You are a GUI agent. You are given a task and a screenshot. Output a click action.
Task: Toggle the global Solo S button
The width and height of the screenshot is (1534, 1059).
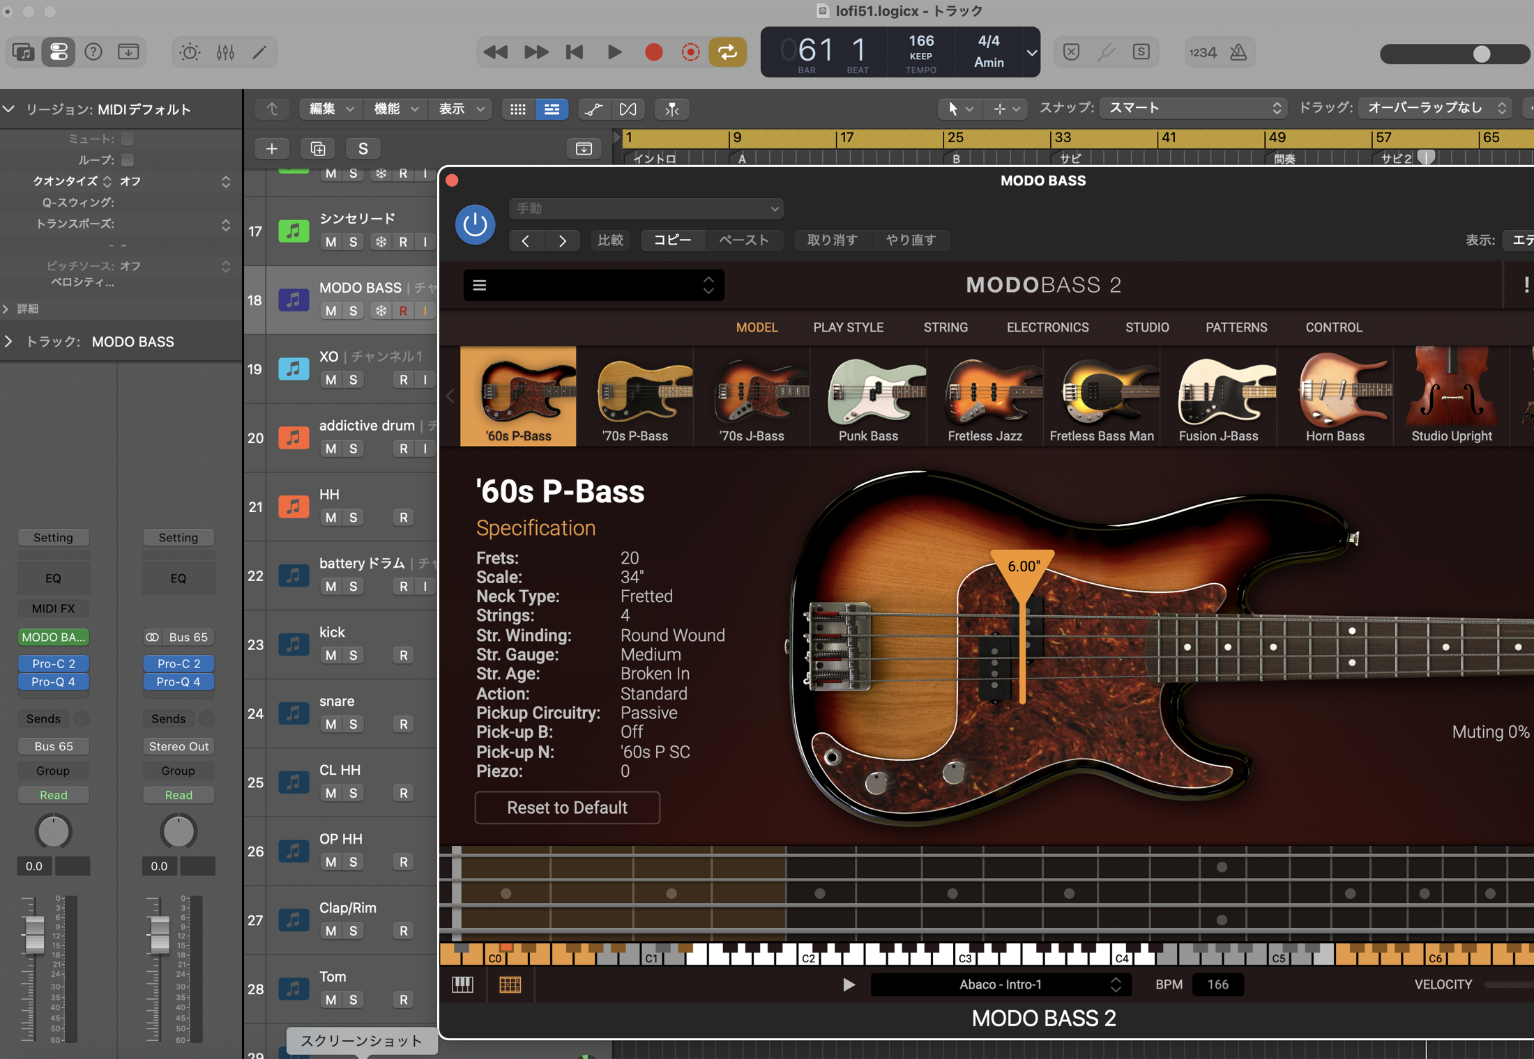[363, 148]
